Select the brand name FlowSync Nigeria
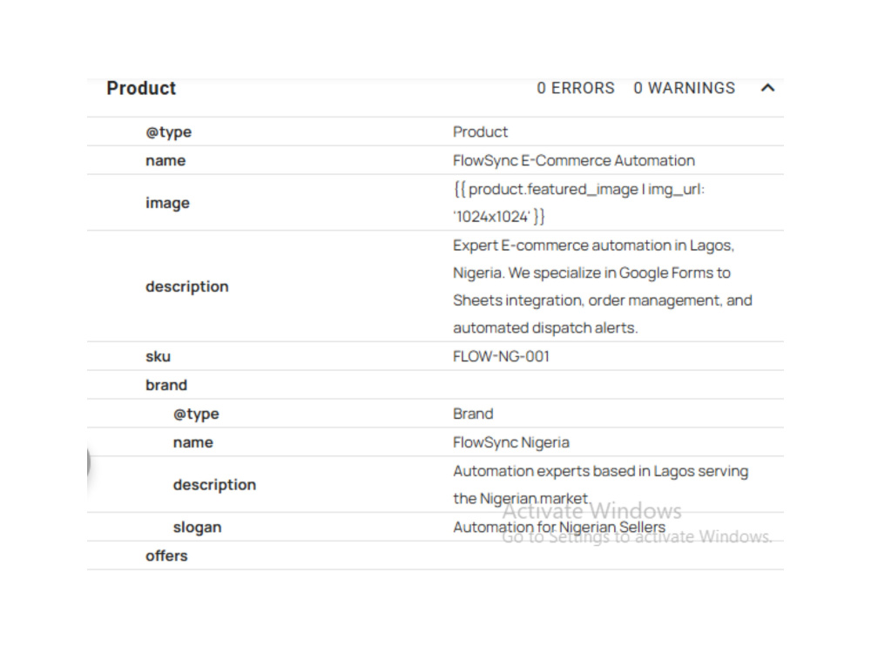Screen dimensions: 871x653 tap(511, 442)
